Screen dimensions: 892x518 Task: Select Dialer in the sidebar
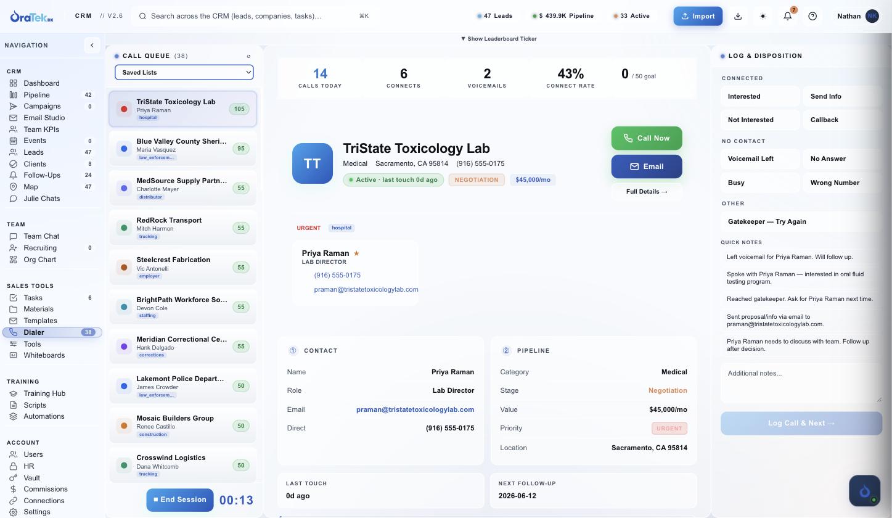tap(52, 332)
